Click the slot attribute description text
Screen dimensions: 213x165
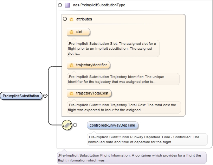pos(112,49)
